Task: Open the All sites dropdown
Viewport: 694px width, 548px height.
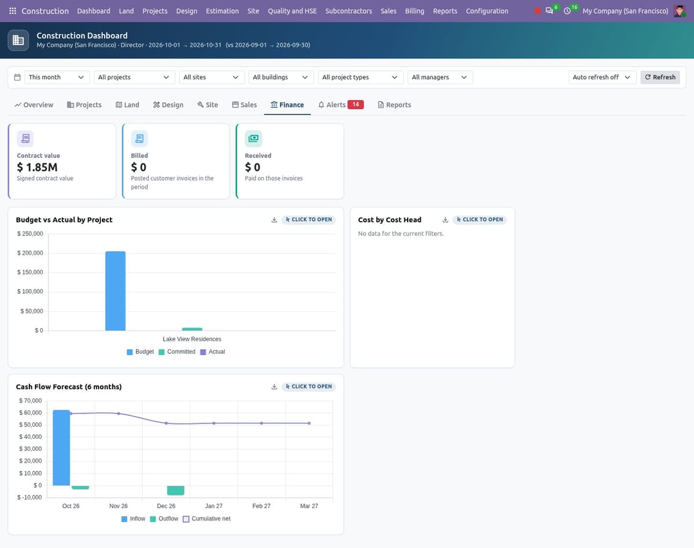Action: pos(212,77)
